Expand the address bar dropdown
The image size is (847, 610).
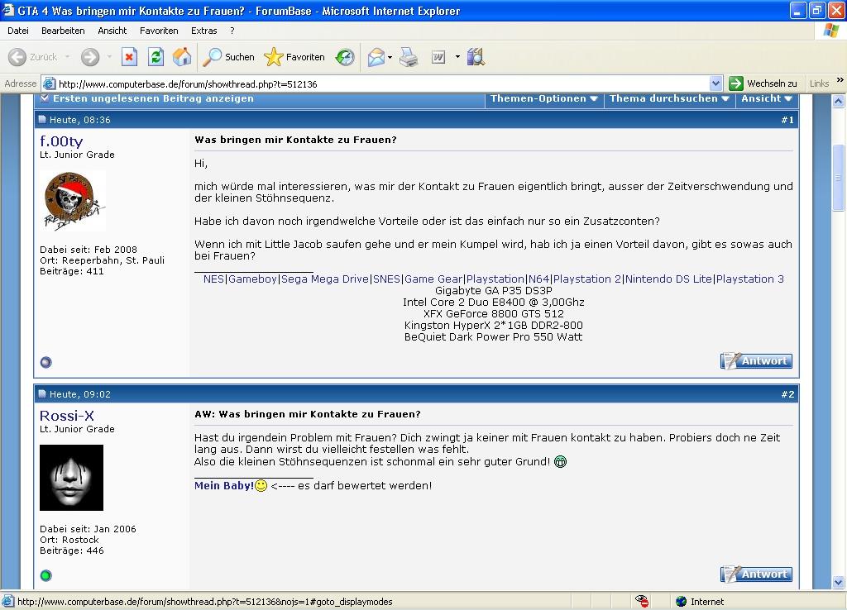pos(715,83)
